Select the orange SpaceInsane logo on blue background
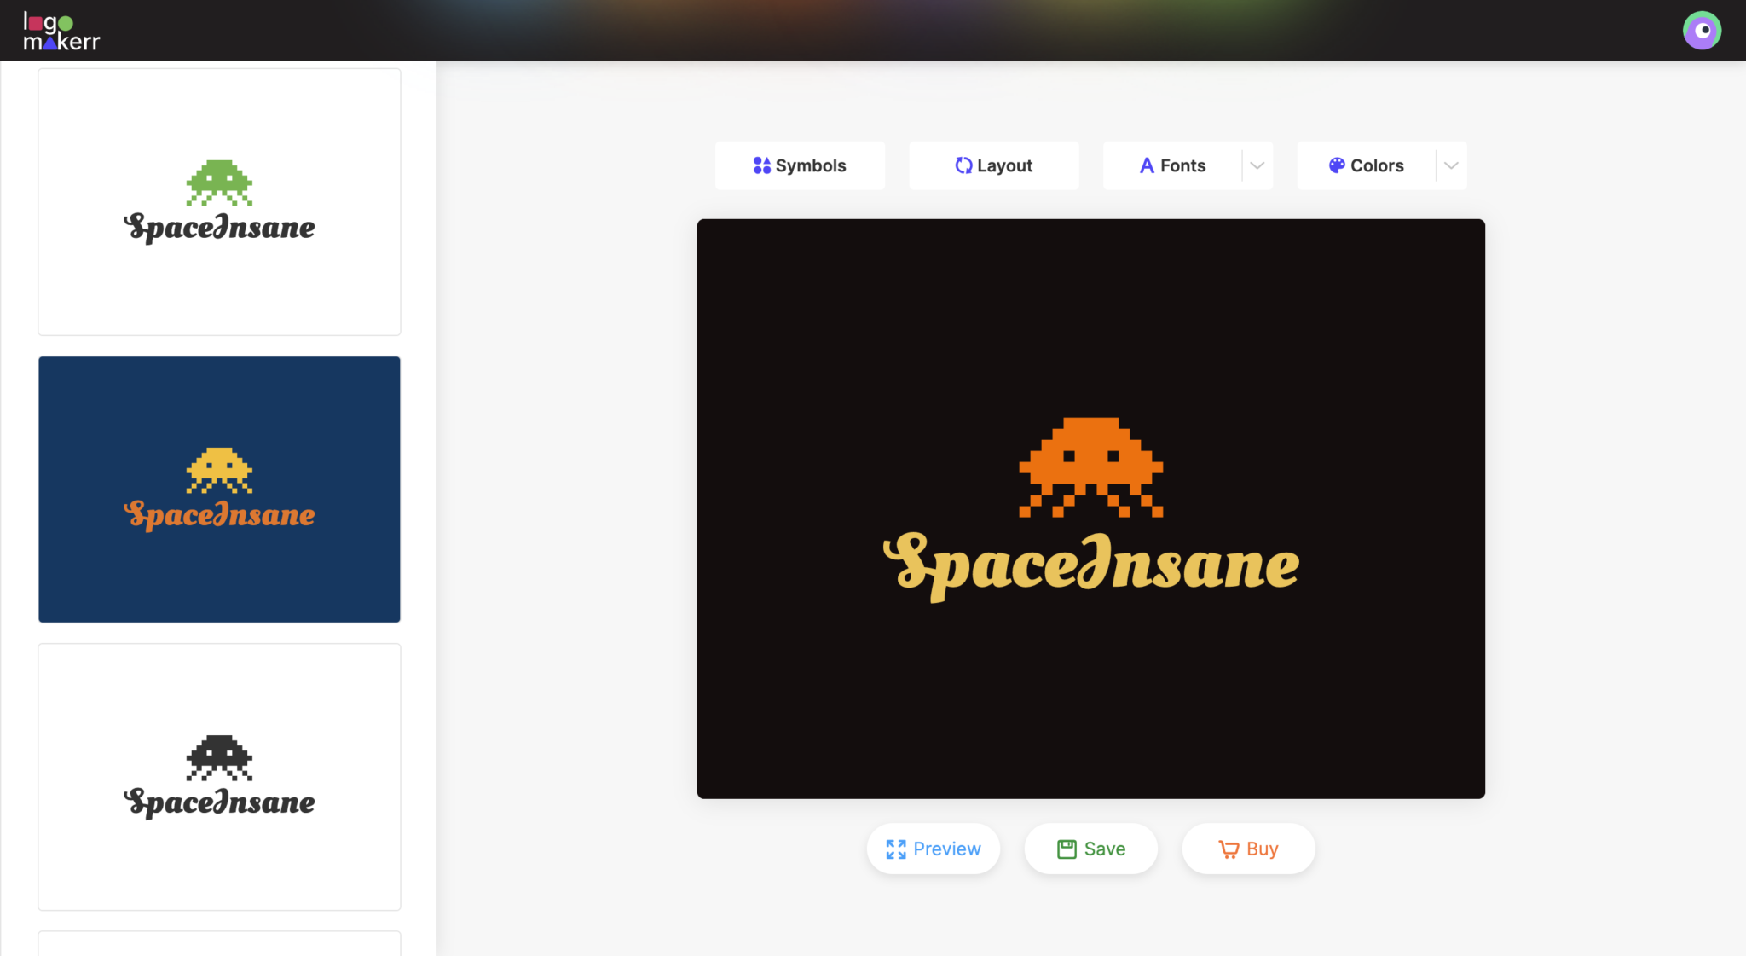1746x956 pixels. coord(218,489)
